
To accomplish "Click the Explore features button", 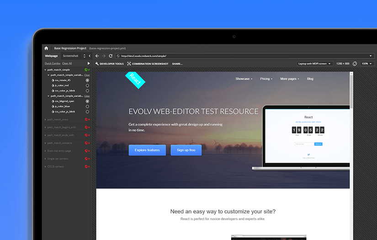I will 147,150.
